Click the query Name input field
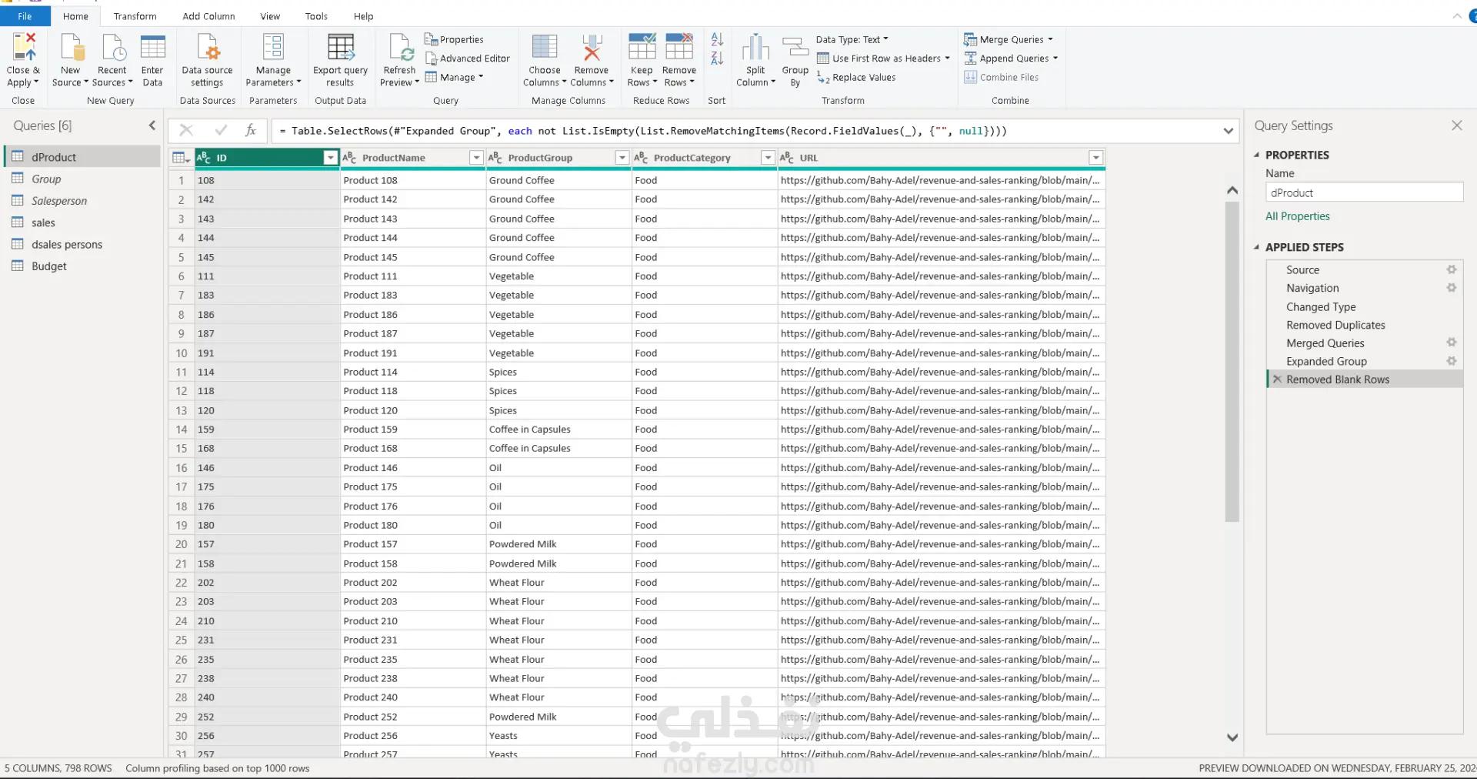Screen dimensions: 1477x779 tap(1364, 192)
